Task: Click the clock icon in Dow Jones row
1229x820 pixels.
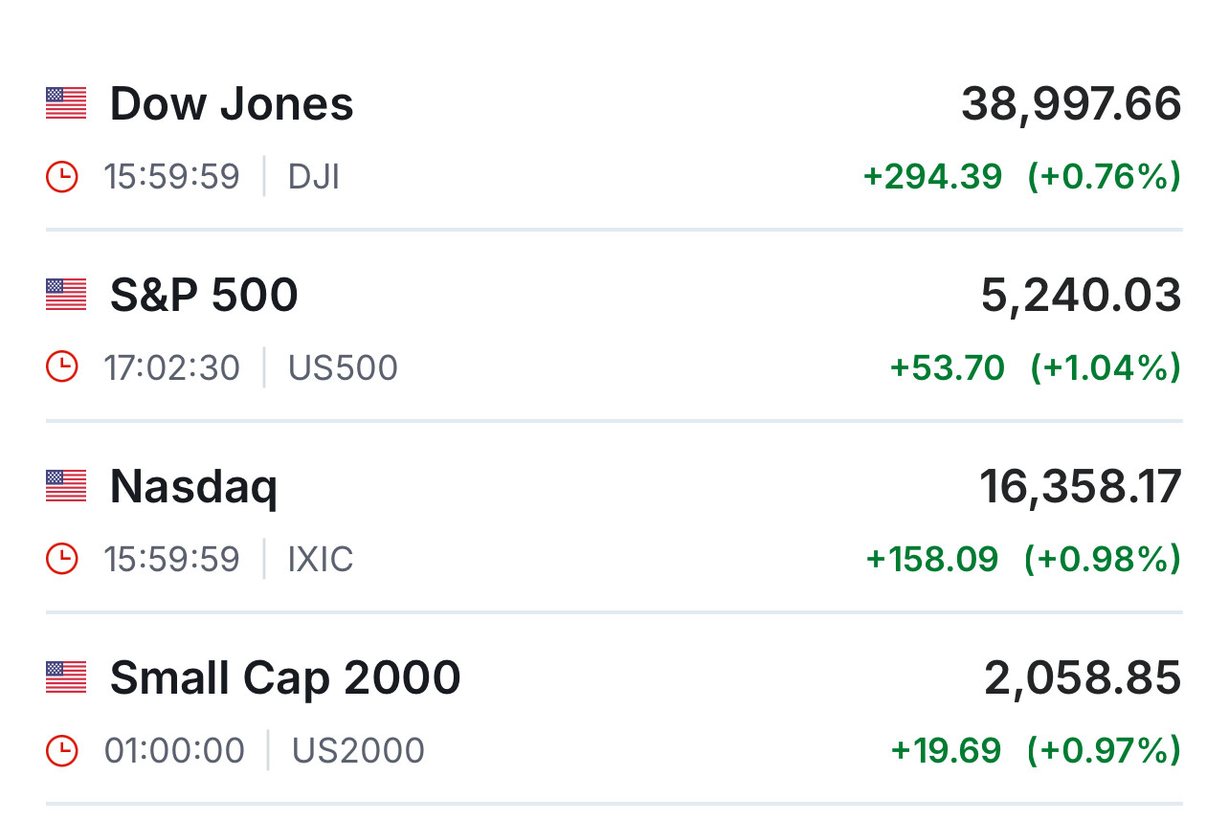Action: [x=62, y=176]
